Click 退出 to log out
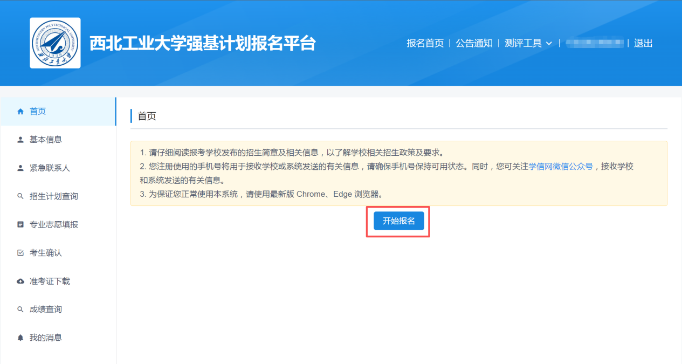Image resolution: width=682 pixels, height=364 pixels. coord(643,44)
